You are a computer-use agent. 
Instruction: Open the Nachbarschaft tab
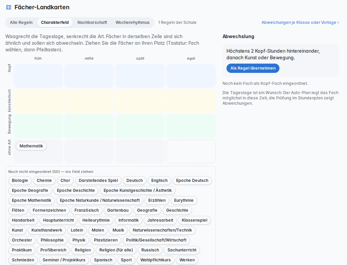(92, 23)
